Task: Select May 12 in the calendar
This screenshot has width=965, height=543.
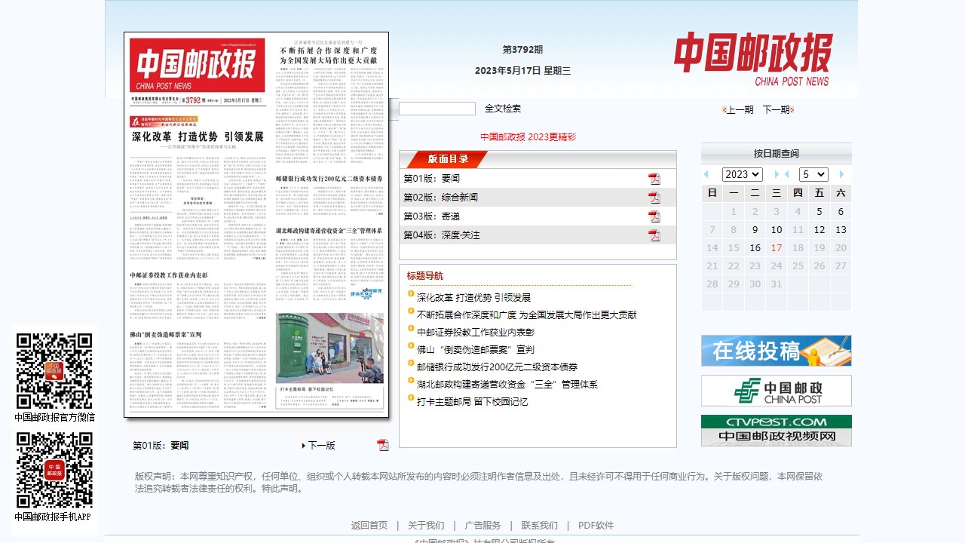Action: [819, 229]
